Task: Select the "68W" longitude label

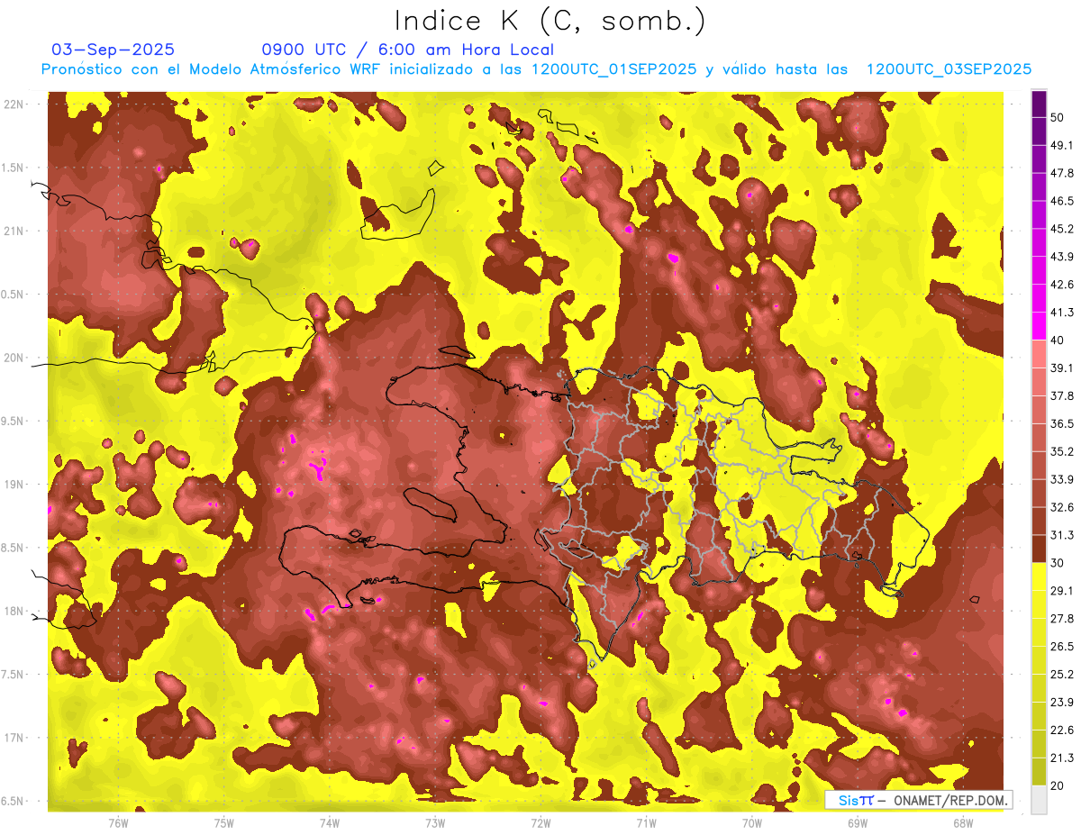Action: [963, 822]
